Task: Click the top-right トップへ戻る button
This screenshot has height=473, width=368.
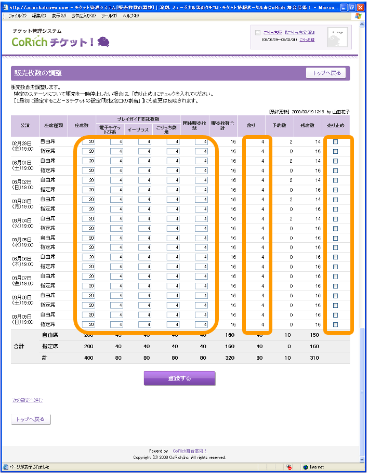Action: click(x=326, y=73)
